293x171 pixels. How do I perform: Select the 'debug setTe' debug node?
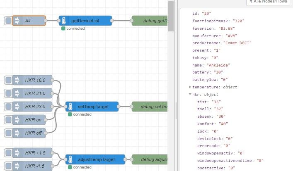(150, 107)
